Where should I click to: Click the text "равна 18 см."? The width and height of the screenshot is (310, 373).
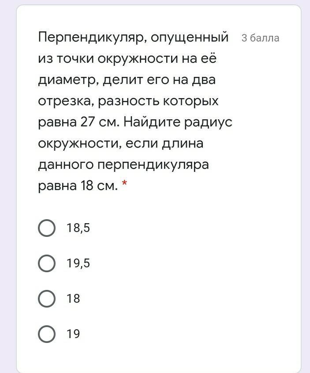coord(78,186)
